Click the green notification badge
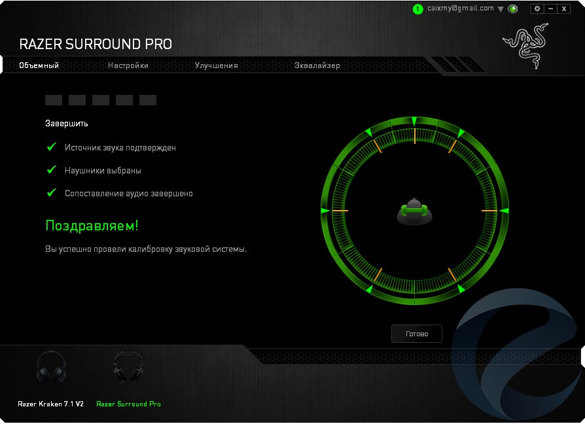 [418, 9]
